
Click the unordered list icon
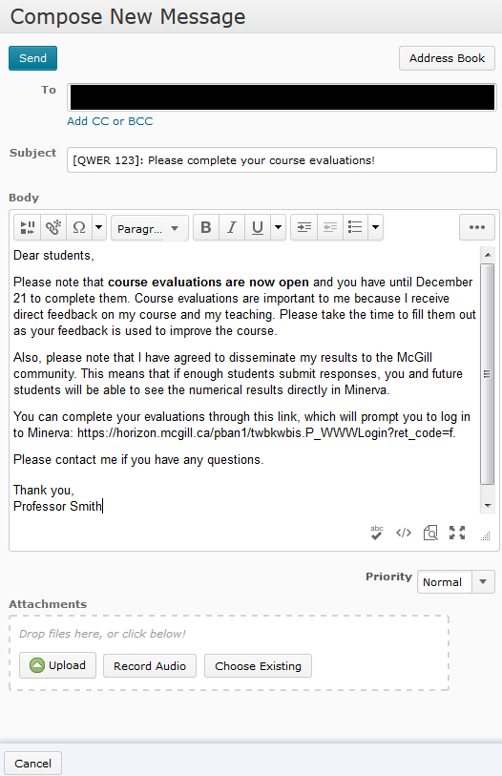coord(355,228)
